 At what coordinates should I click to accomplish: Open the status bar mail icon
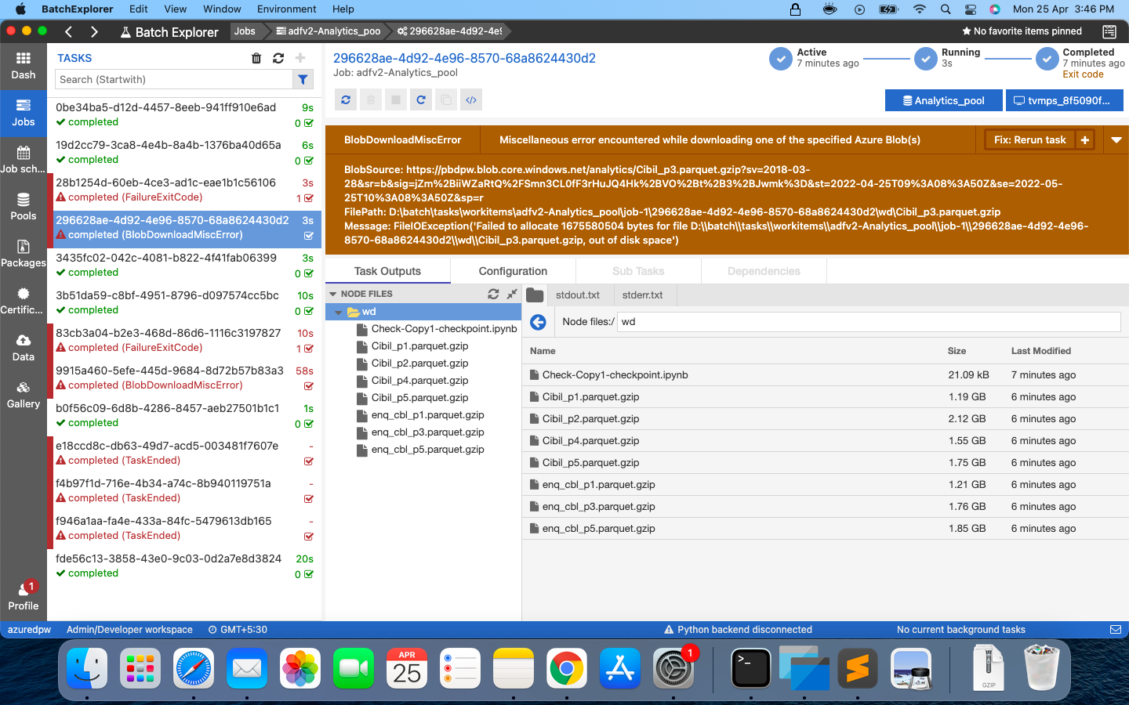click(x=1116, y=630)
